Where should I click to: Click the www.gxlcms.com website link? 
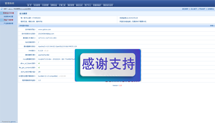[x=45, y=30]
